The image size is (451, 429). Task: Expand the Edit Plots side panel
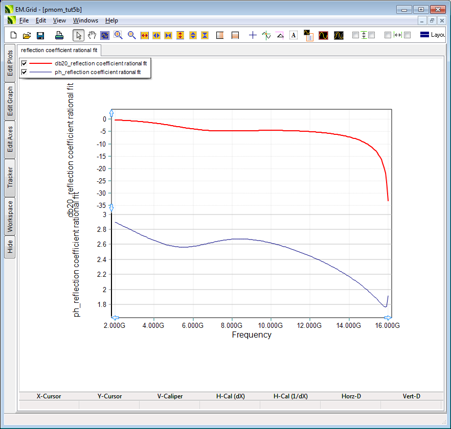pos(10,63)
